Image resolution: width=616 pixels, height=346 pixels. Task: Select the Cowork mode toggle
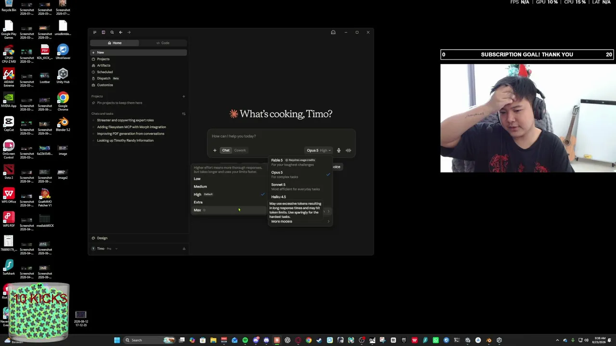point(240,150)
